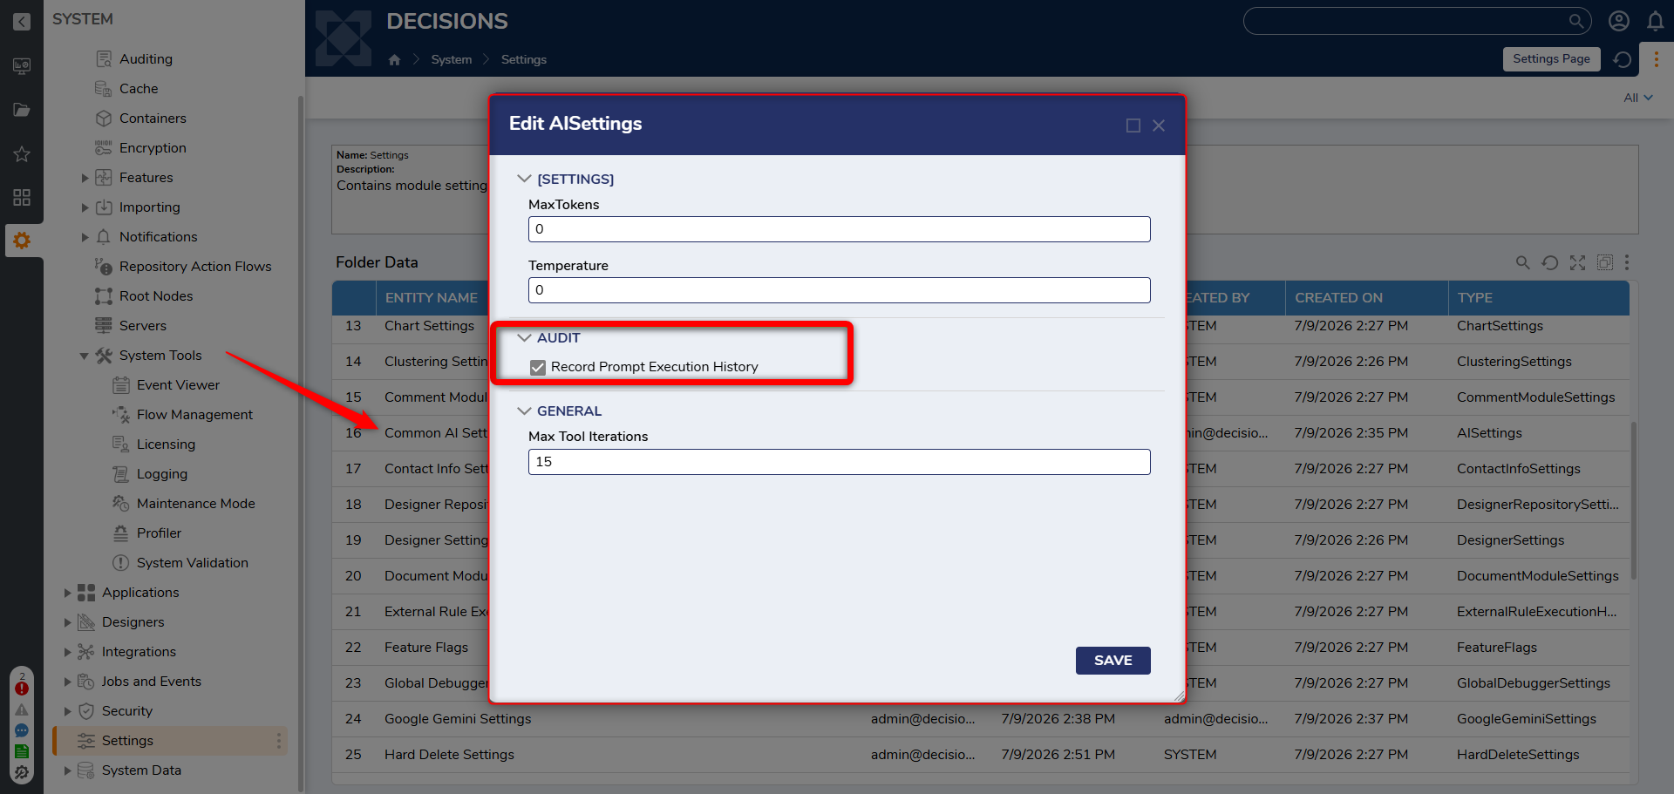Click the Settings Page button
The height and width of the screenshot is (794, 1674).
pos(1552,59)
